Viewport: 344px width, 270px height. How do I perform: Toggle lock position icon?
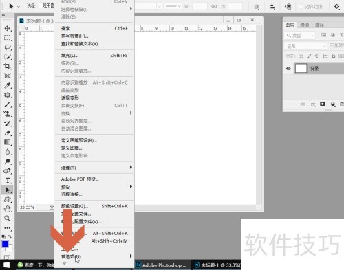pos(317,56)
